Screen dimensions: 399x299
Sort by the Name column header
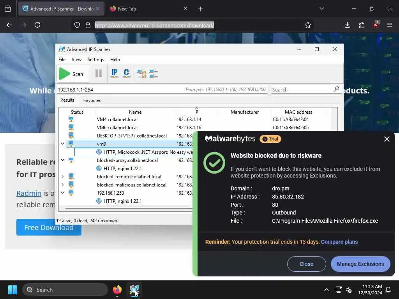coord(135,112)
